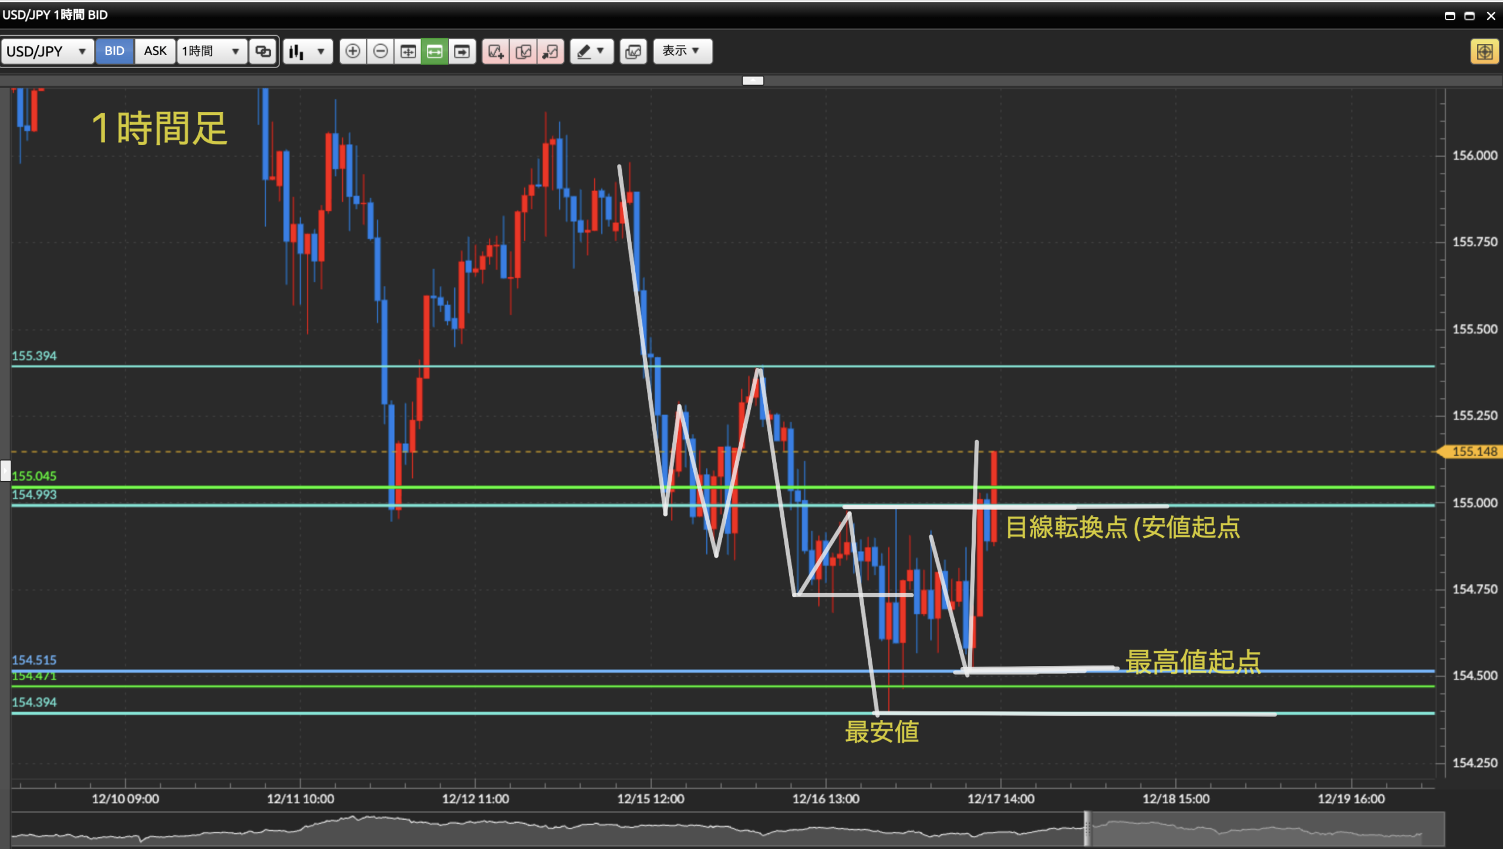This screenshot has width=1503, height=849.
Task: Open the USD/JPY currency pair dropdown
Action: coord(46,52)
